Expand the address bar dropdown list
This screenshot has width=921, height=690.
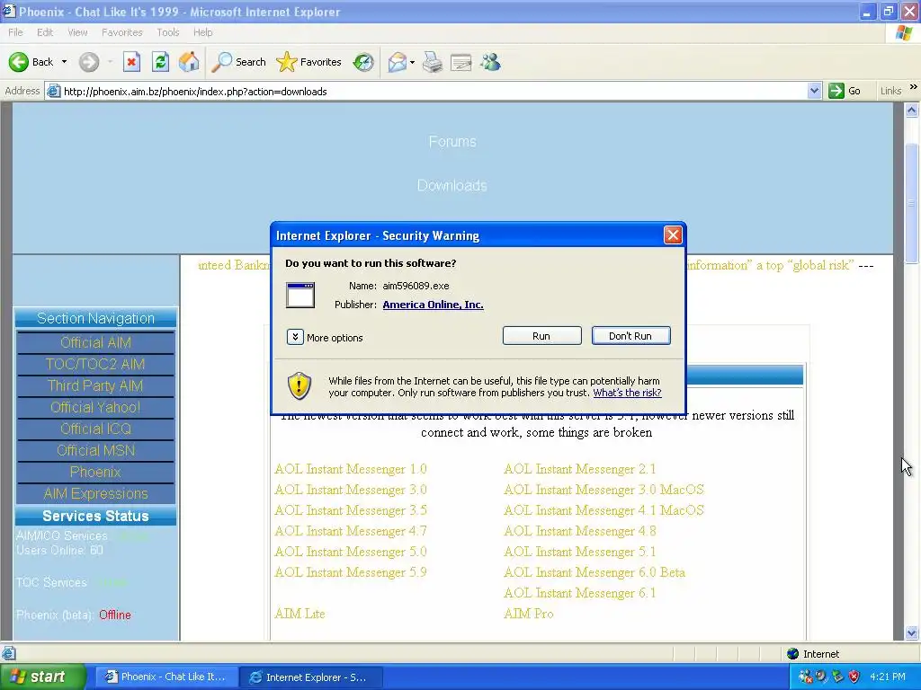coord(814,91)
